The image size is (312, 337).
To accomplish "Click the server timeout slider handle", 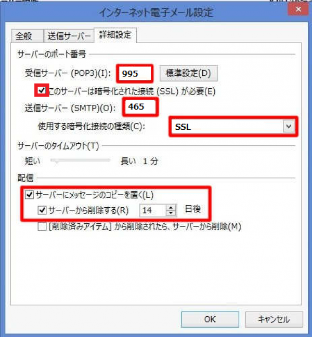I will [56, 161].
